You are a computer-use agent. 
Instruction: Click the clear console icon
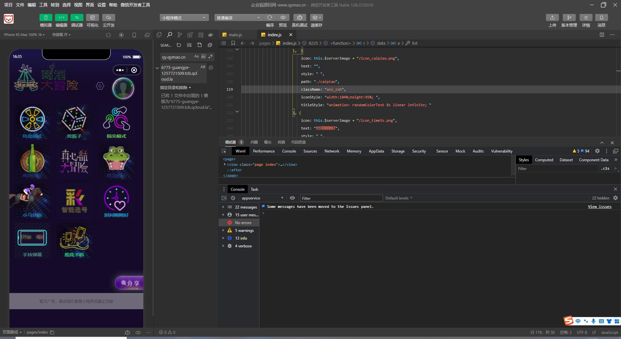[x=233, y=198]
